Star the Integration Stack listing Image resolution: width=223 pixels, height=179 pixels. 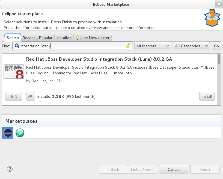pyautogui.click(x=13, y=96)
